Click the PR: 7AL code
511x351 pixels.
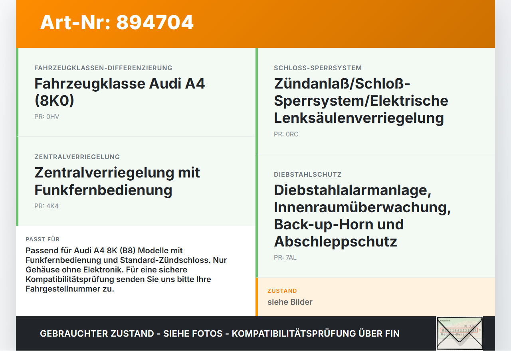tap(285, 258)
